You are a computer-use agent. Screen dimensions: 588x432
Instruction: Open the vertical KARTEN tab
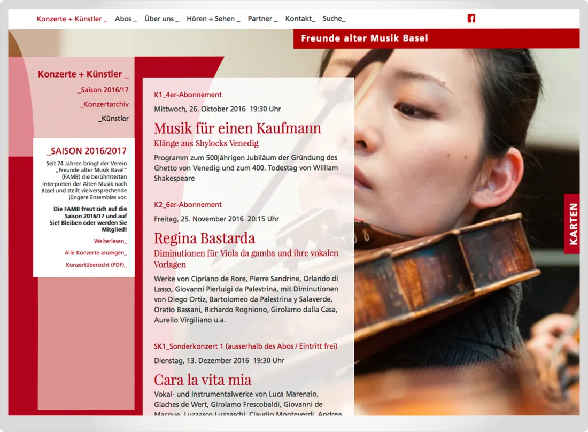point(572,223)
